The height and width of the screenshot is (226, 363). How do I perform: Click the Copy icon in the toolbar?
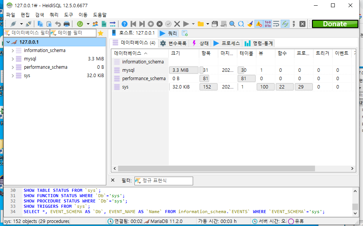40,24
